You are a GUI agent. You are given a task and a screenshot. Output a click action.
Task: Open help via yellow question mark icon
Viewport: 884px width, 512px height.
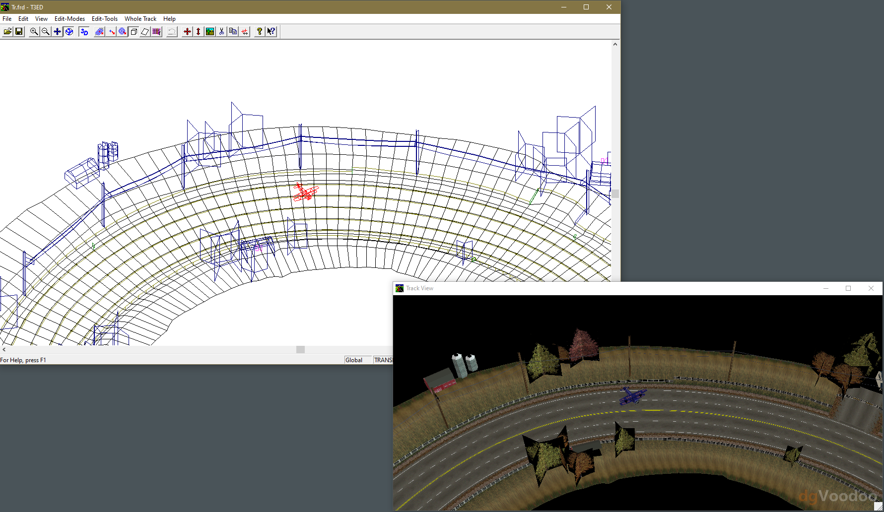coord(259,32)
